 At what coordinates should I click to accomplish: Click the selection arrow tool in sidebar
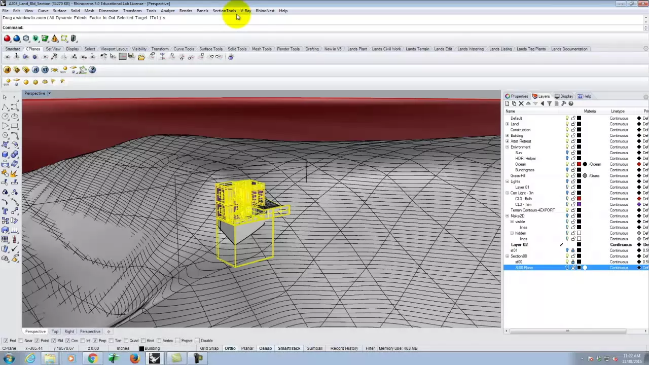[x=5, y=97]
